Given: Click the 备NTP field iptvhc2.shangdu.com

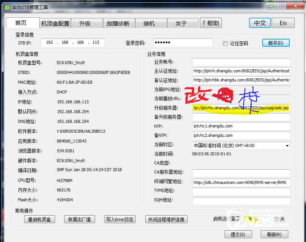Looking at the screenshot, I should [x=241, y=135].
